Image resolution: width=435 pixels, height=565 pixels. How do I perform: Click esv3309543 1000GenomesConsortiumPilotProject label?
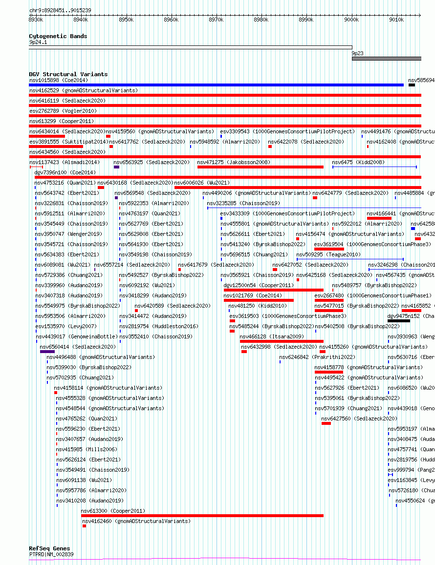click(287, 131)
